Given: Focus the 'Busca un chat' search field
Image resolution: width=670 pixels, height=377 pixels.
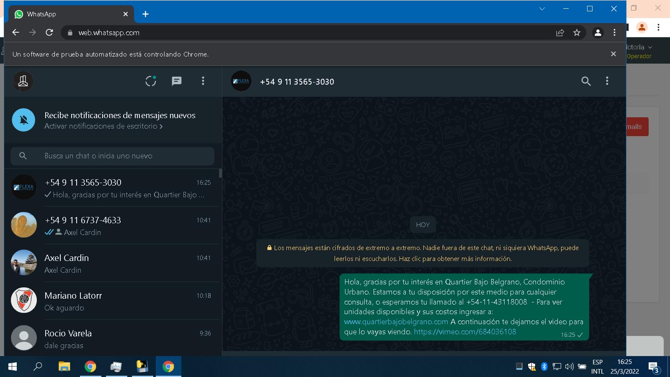Looking at the screenshot, I should [112, 156].
